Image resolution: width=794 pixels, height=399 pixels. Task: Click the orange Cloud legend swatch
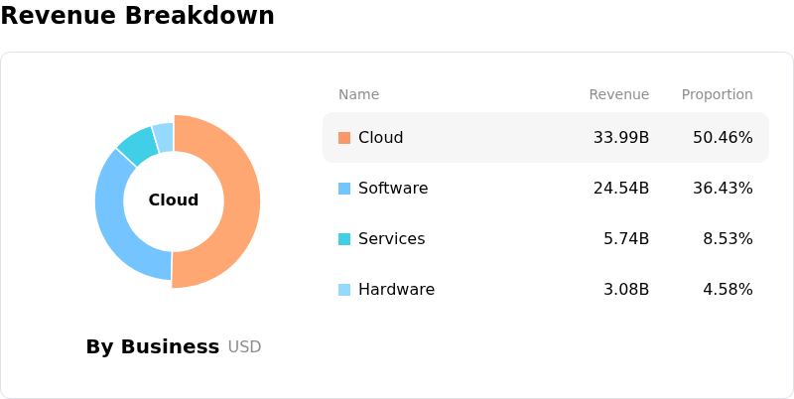coord(344,138)
